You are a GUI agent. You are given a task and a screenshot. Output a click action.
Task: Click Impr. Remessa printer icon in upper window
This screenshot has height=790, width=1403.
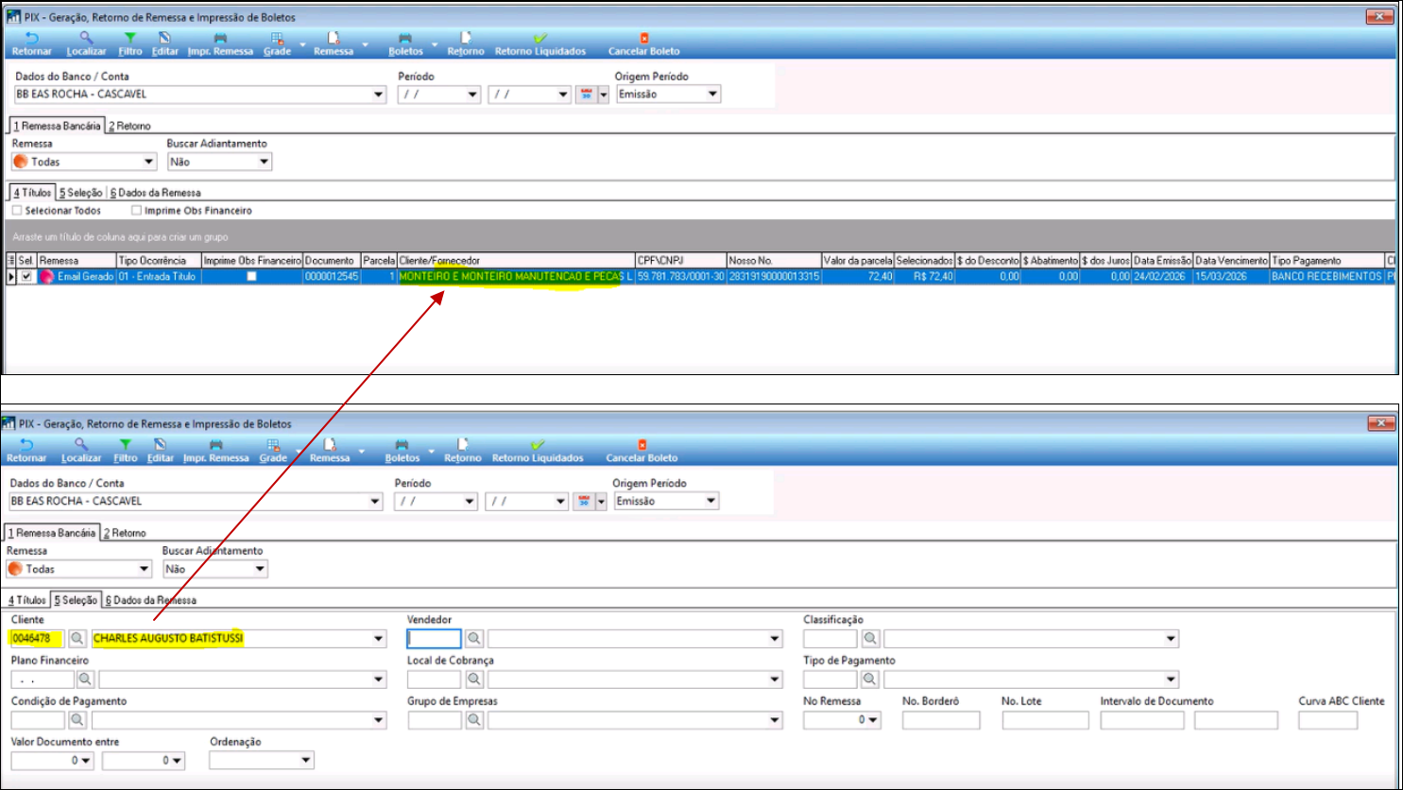click(220, 39)
